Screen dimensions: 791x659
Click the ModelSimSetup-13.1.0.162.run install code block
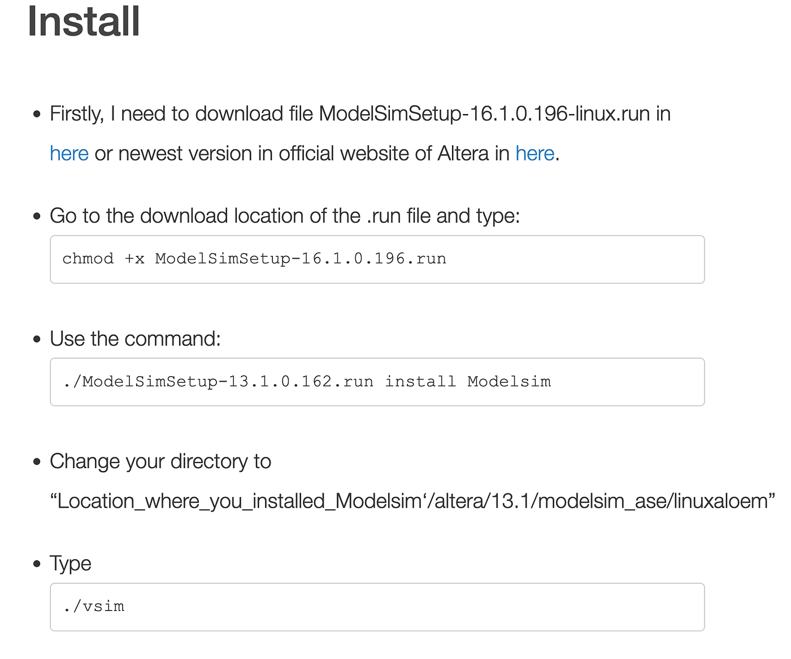[377, 382]
